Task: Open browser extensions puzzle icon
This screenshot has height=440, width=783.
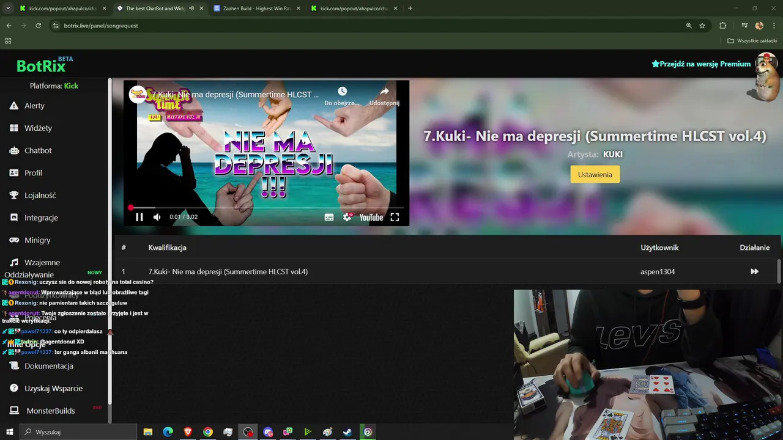Action: point(722,26)
